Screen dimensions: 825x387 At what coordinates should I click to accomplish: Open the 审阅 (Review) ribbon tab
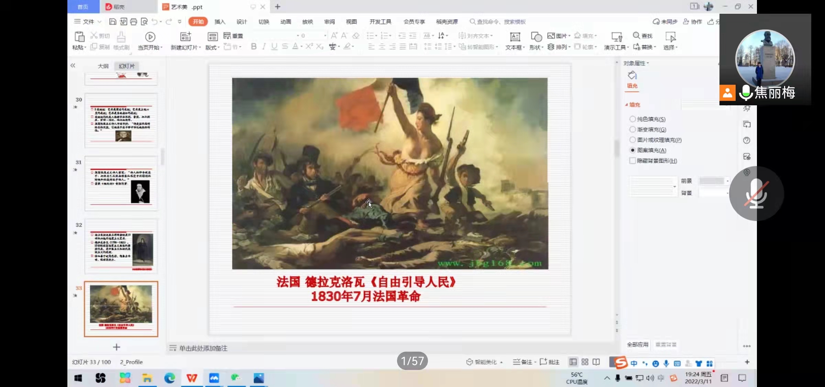pos(329,22)
